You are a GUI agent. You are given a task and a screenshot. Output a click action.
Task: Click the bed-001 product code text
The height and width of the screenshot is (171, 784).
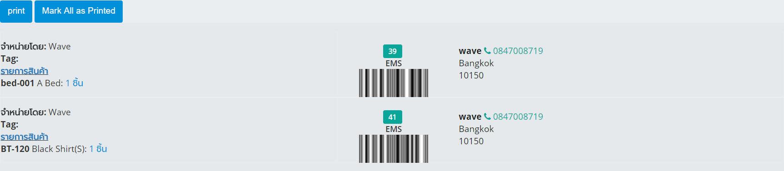pos(18,83)
